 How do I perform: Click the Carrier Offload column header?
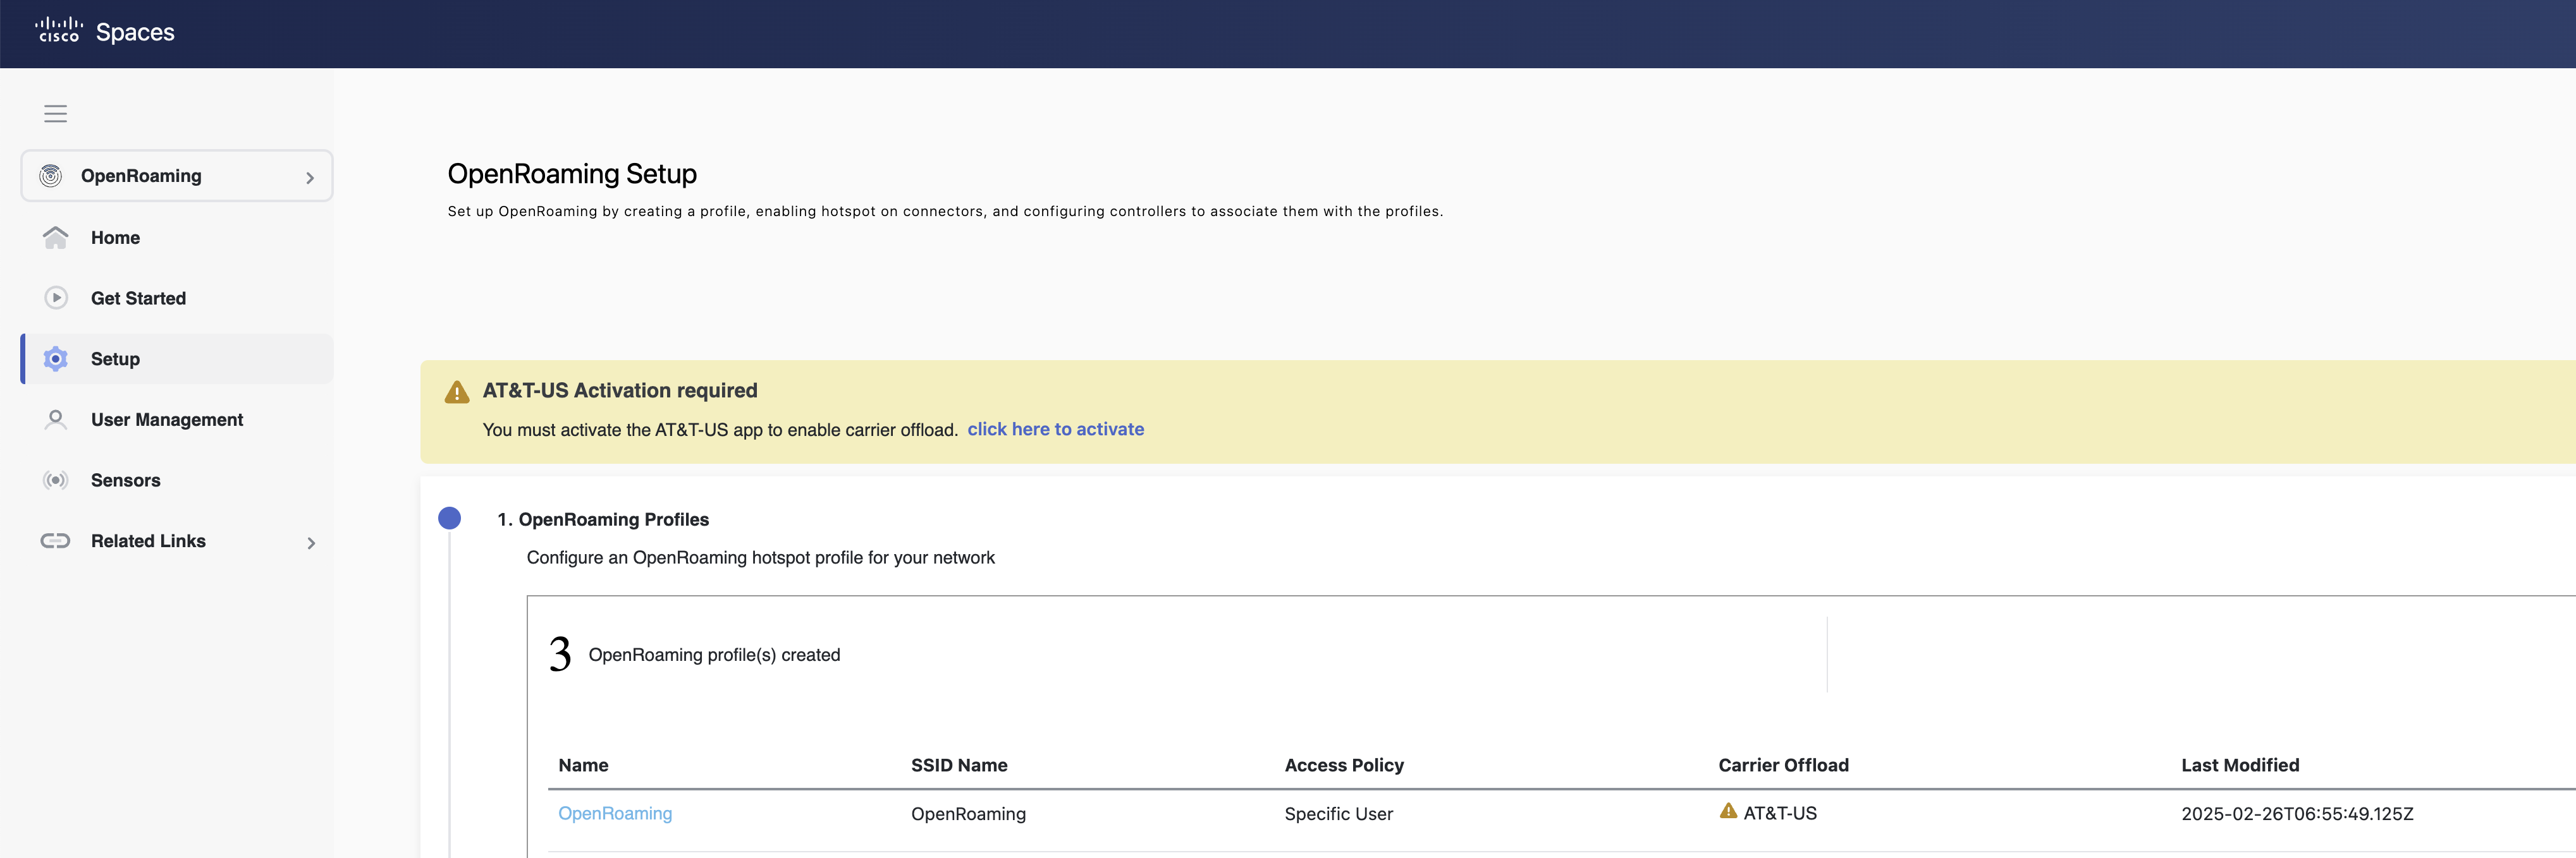coord(1782,765)
